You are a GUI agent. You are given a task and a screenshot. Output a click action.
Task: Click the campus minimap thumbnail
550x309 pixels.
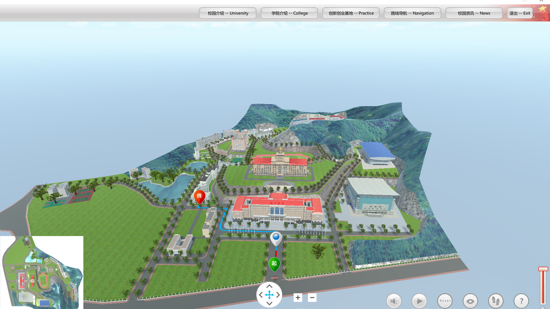tap(42, 272)
